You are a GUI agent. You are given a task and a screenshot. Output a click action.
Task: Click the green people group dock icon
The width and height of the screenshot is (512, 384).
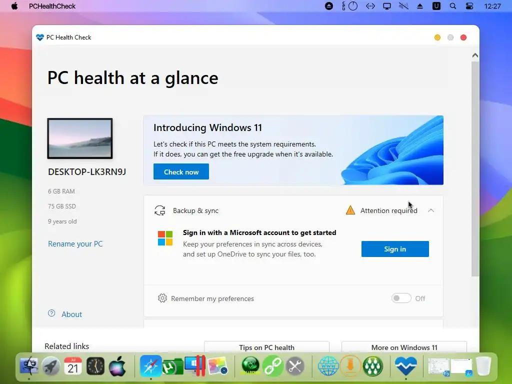click(x=373, y=365)
